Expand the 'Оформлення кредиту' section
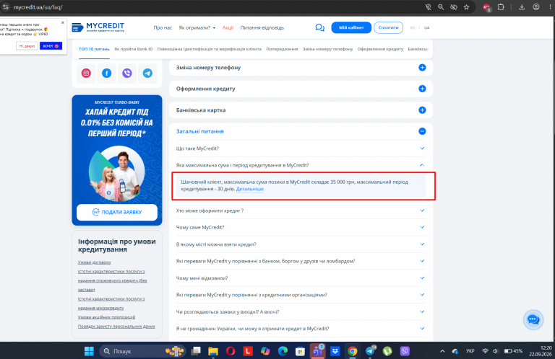The image size is (555, 359). (422, 89)
